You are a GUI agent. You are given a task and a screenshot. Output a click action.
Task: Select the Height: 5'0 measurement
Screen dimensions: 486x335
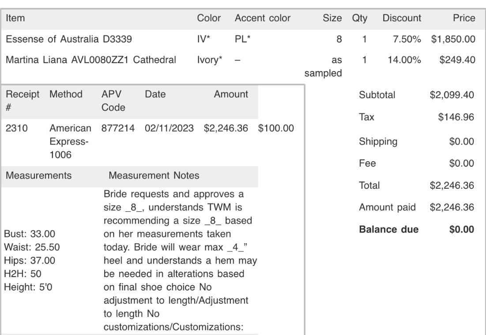(x=28, y=287)
